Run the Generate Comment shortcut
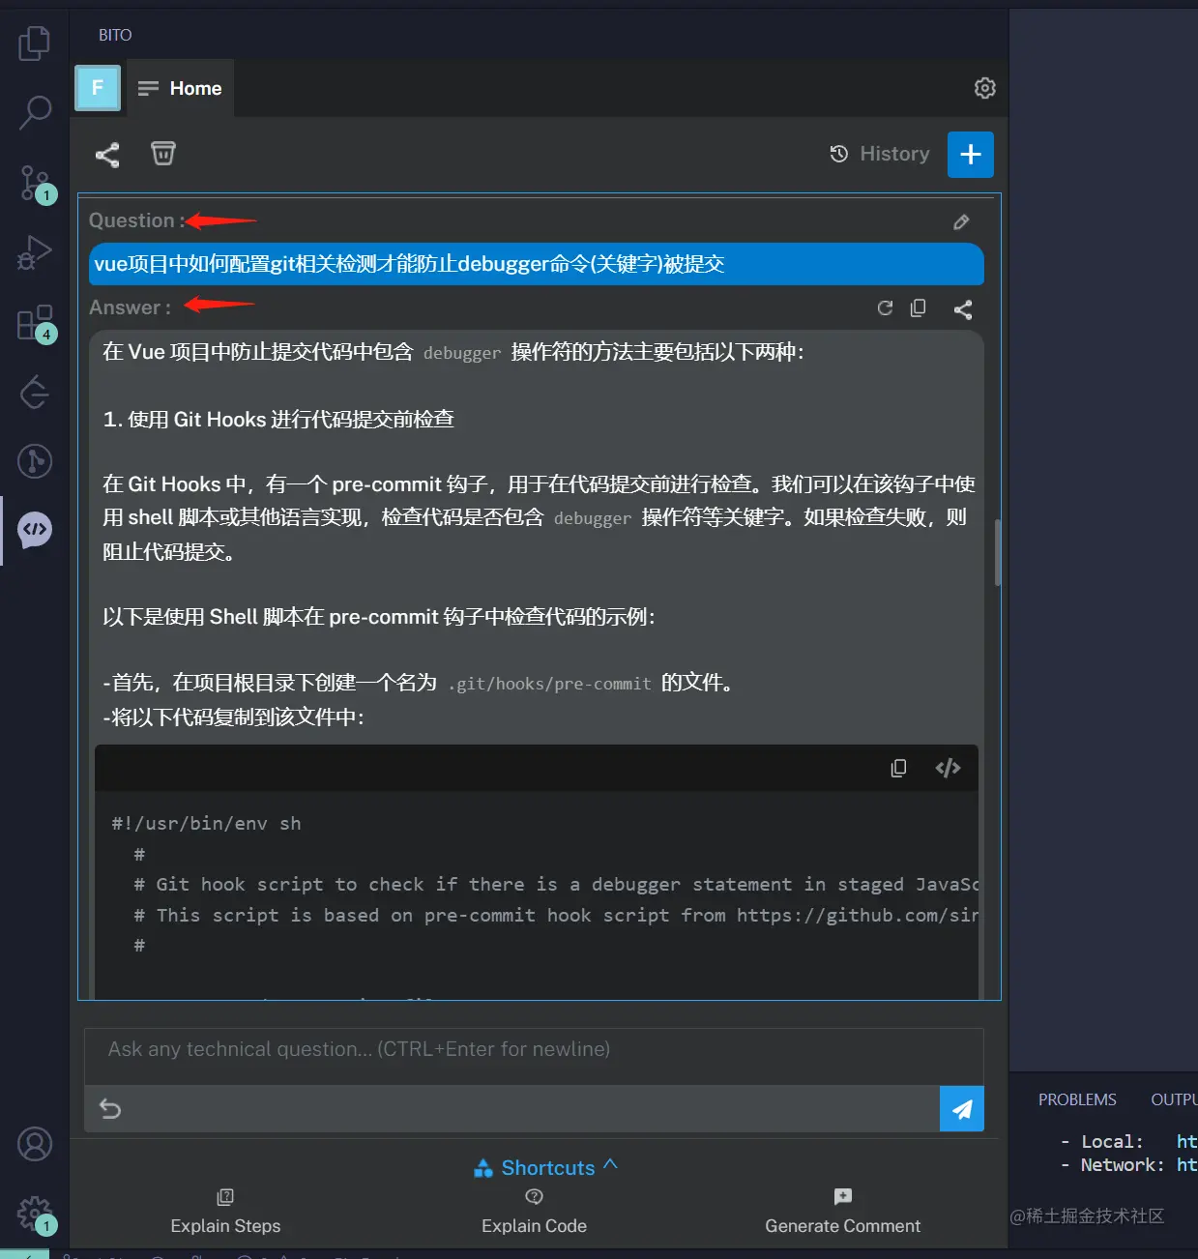 (842, 1212)
